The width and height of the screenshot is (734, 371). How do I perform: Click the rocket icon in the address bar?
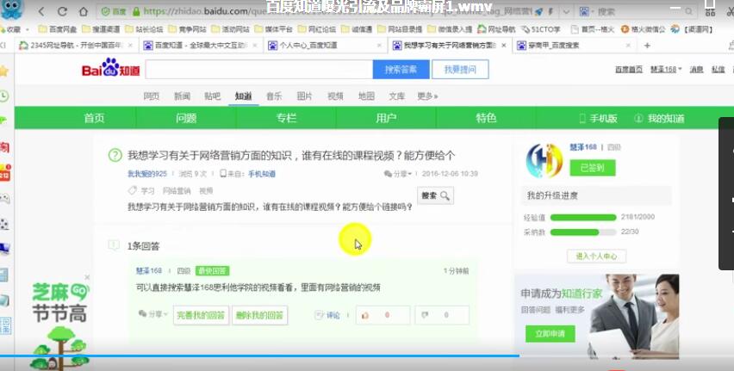pos(538,12)
